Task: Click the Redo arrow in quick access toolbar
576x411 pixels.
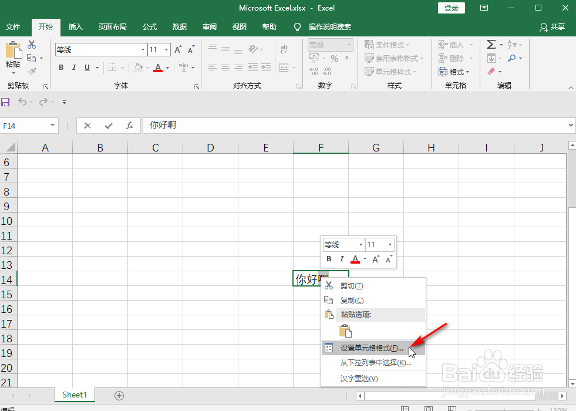Action: click(x=43, y=102)
